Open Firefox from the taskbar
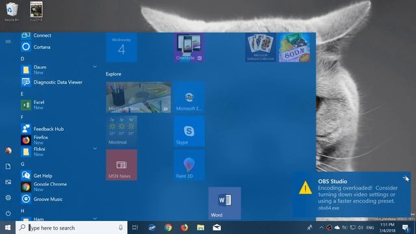Screen dimensions: 416x234 pyautogui.click(x=184, y=227)
